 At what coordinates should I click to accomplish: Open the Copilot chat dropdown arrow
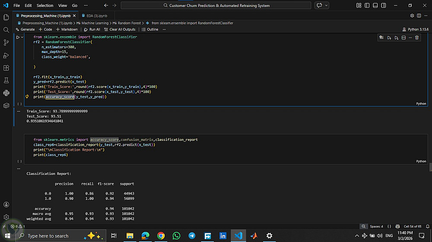326,6
